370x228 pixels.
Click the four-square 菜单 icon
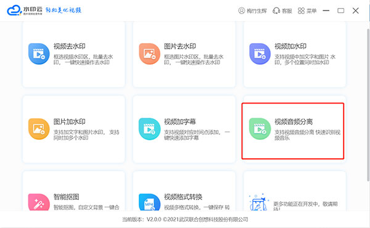pos(301,10)
